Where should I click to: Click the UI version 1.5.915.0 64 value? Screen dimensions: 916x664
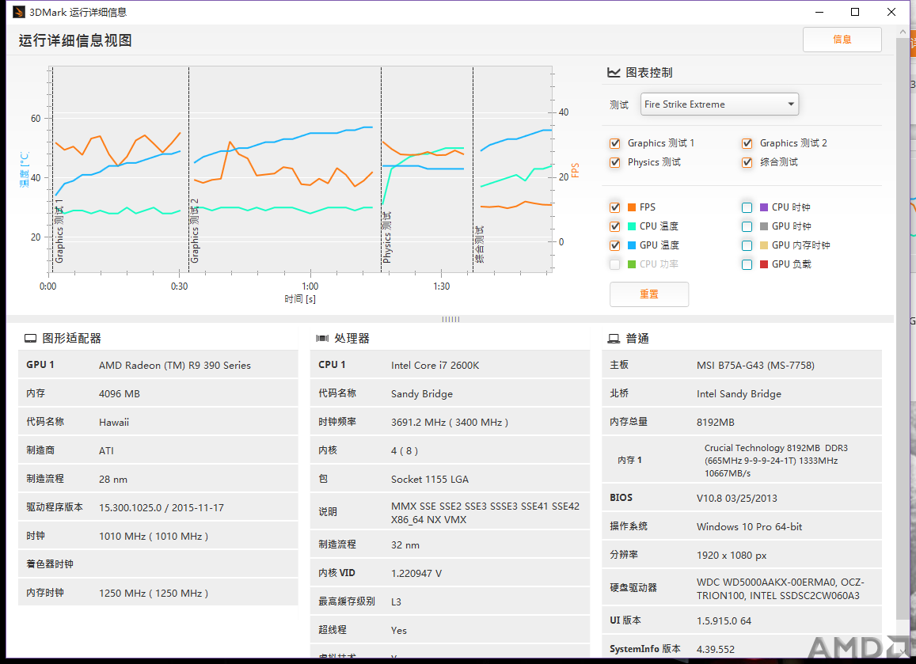pyautogui.click(x=724, y=620)
